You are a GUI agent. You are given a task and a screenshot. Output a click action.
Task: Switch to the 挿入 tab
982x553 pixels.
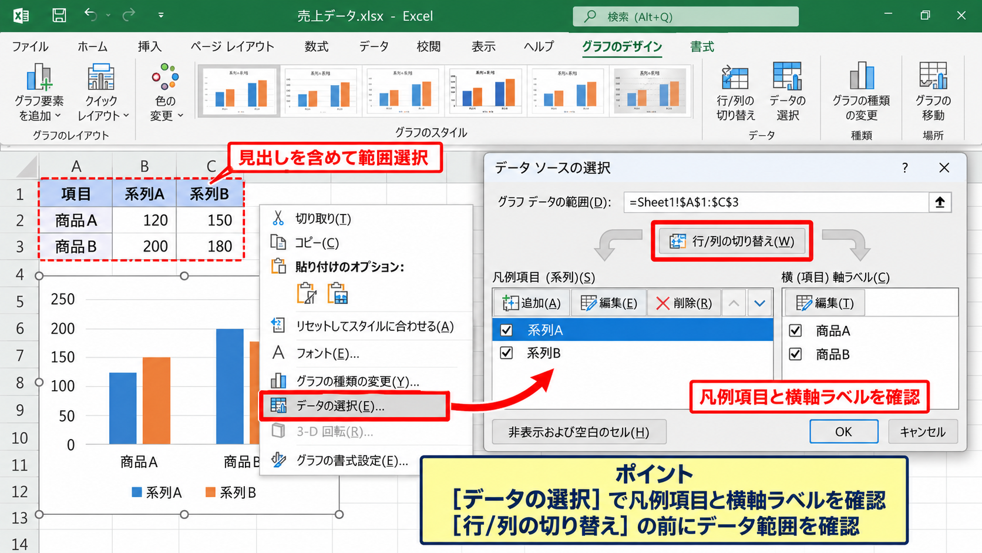(149, 46)
